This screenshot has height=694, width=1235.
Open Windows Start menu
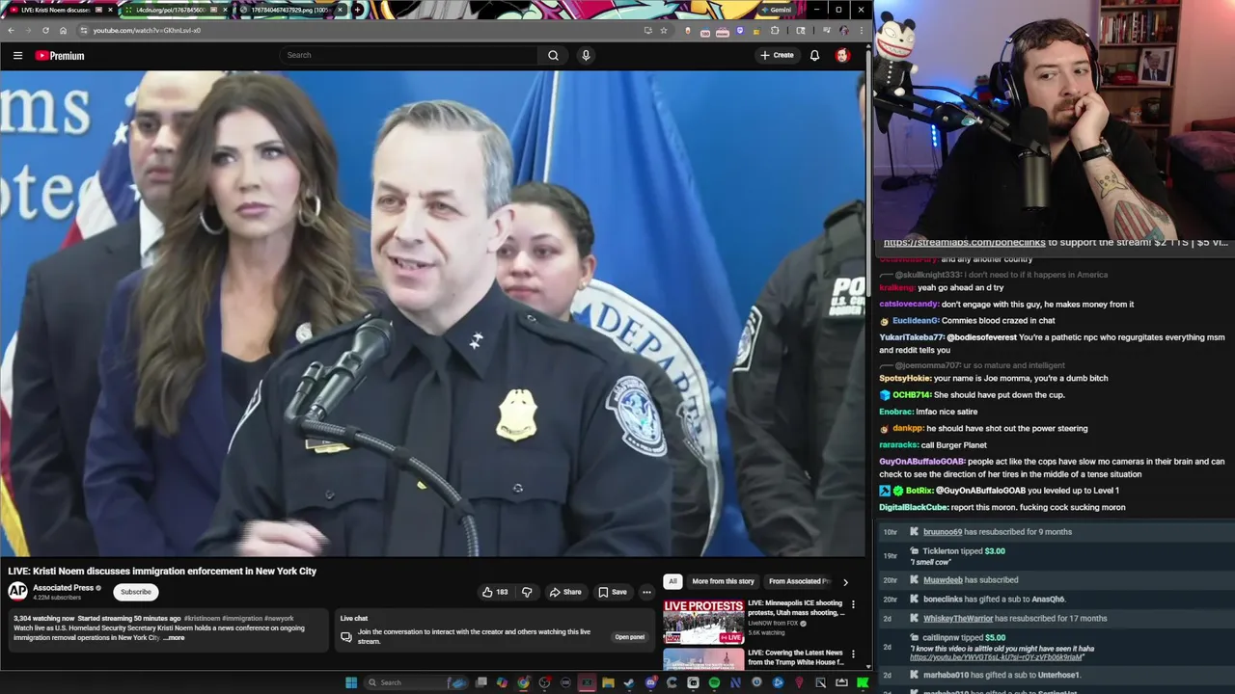[x=351, y=682]
